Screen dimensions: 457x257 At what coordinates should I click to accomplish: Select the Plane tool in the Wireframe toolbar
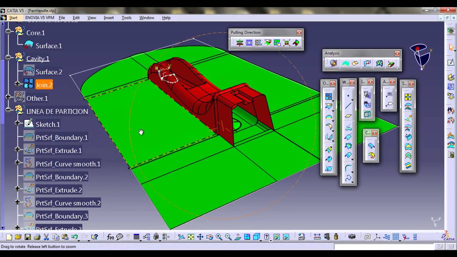348,116
